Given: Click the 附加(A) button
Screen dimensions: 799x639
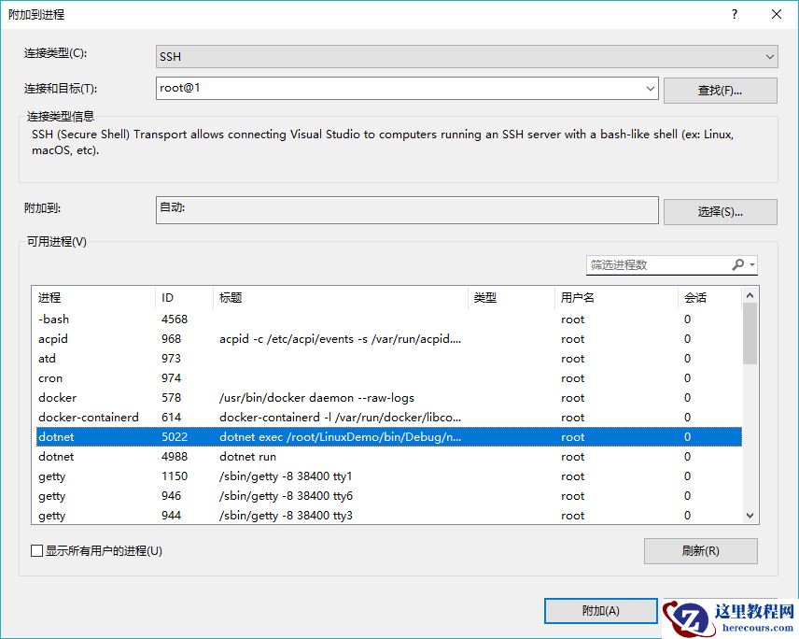Looking at the screenshot, I should [601, 610].
